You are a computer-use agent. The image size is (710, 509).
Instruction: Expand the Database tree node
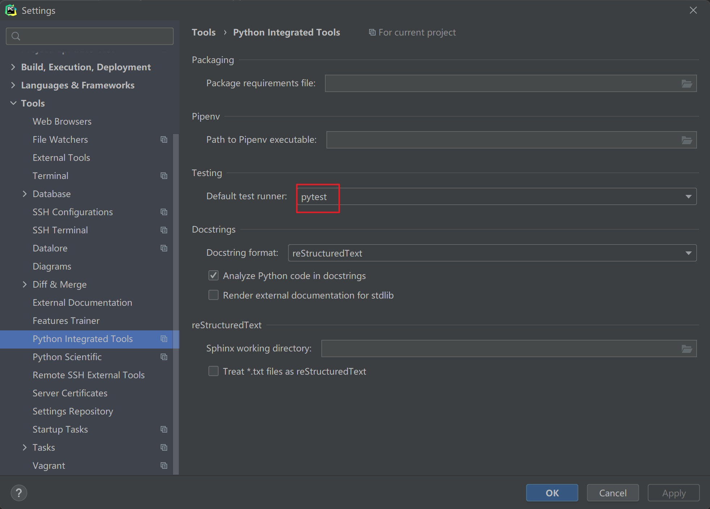[25, 194]
